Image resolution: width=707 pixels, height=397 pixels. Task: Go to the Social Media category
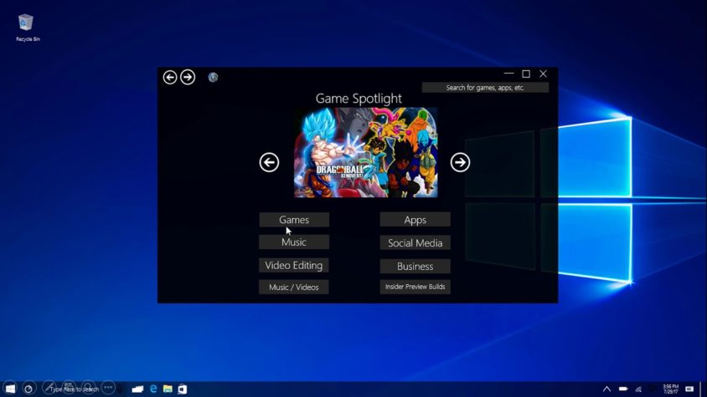415,243
